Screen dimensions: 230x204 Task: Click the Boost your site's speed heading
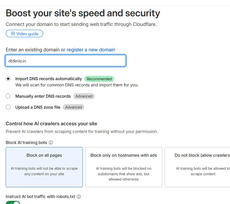click(83, 13)
